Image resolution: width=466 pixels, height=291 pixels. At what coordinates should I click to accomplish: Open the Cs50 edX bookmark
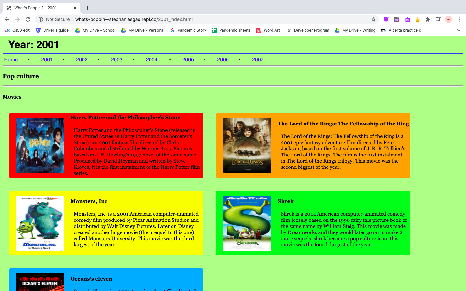[17, 30]
